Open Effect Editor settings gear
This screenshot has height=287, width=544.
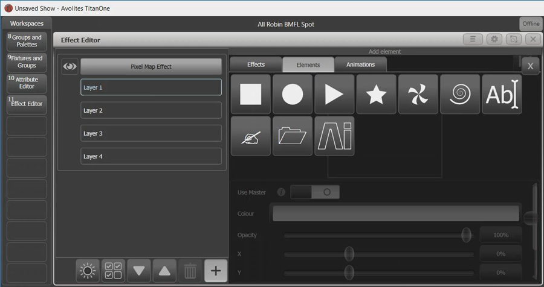(x=494, y=39)
